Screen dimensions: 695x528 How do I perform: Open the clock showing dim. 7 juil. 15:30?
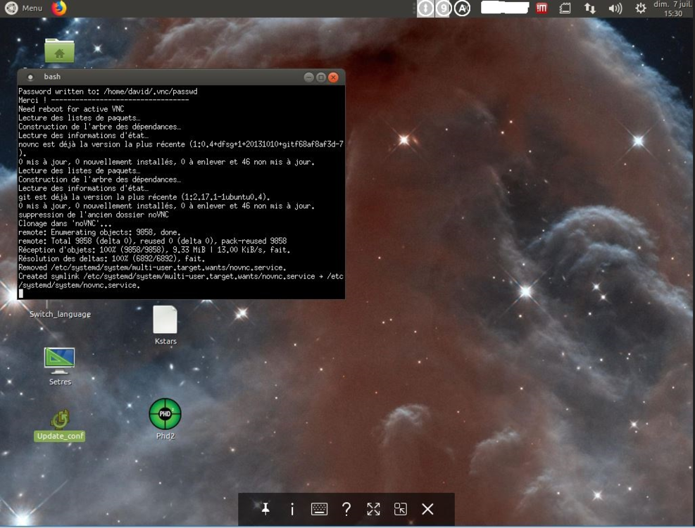click(672, 8)
